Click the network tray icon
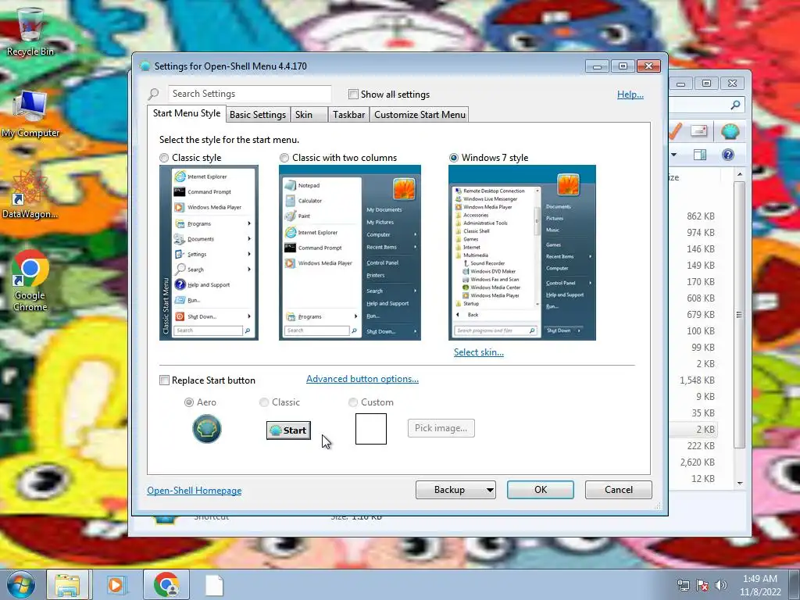800x600 pixels. point(683,585)
